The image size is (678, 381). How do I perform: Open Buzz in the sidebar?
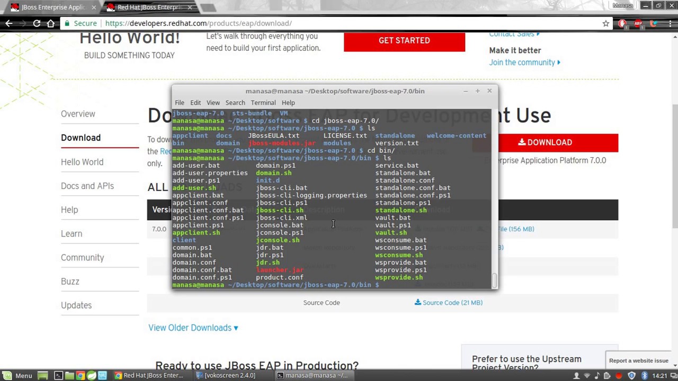(x=70, y=281)
